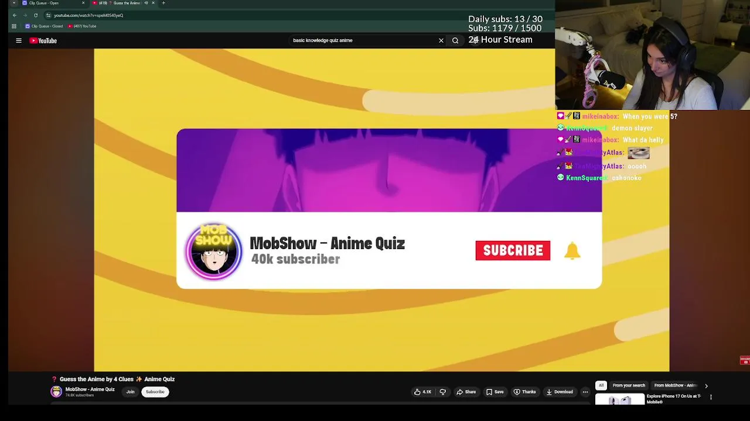Dislike the video with thumbs down
Viewport: 750px width, 421px height.
(443, 392)
